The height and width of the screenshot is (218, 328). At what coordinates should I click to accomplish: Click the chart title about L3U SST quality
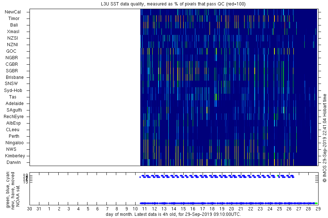pyautogui.click(x=173, y=4)
